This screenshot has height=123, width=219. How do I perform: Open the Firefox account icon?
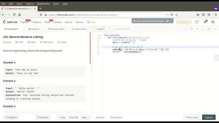pos(209,15)
